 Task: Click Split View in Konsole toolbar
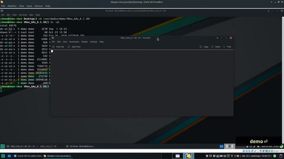tap(74, 47)
